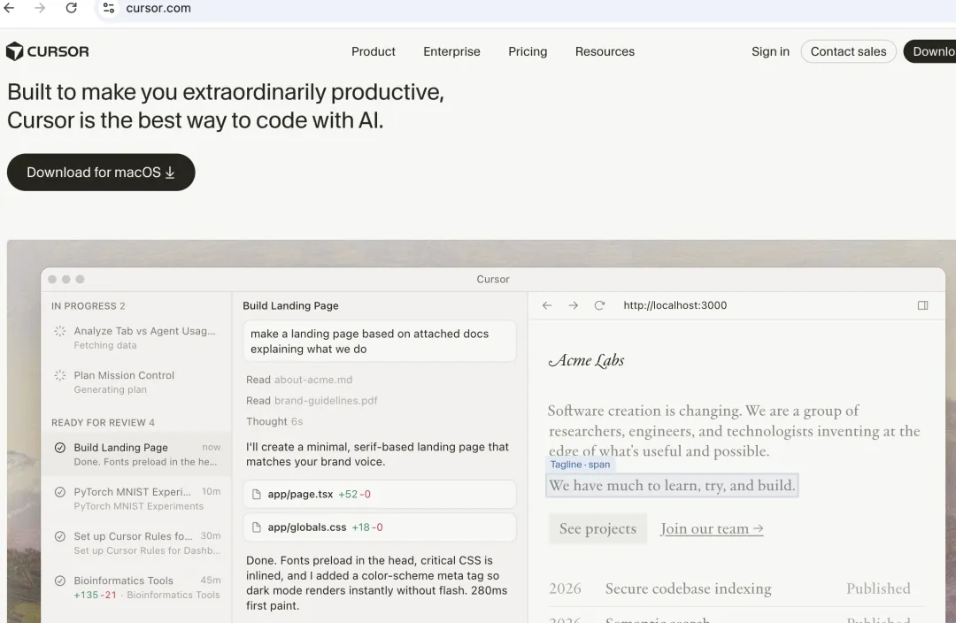Select PyTorch MNIST Experiments task

tap(136, 498)
